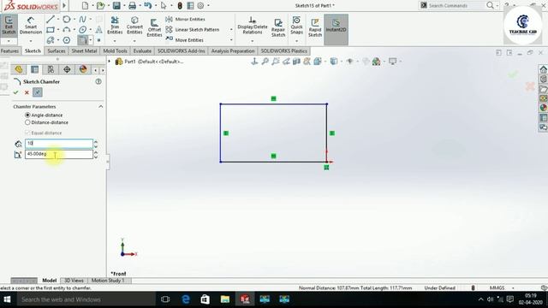Open the SOLIDWORKS Add-Ins tab
The image size is (548, 308).
pos(181,51)
